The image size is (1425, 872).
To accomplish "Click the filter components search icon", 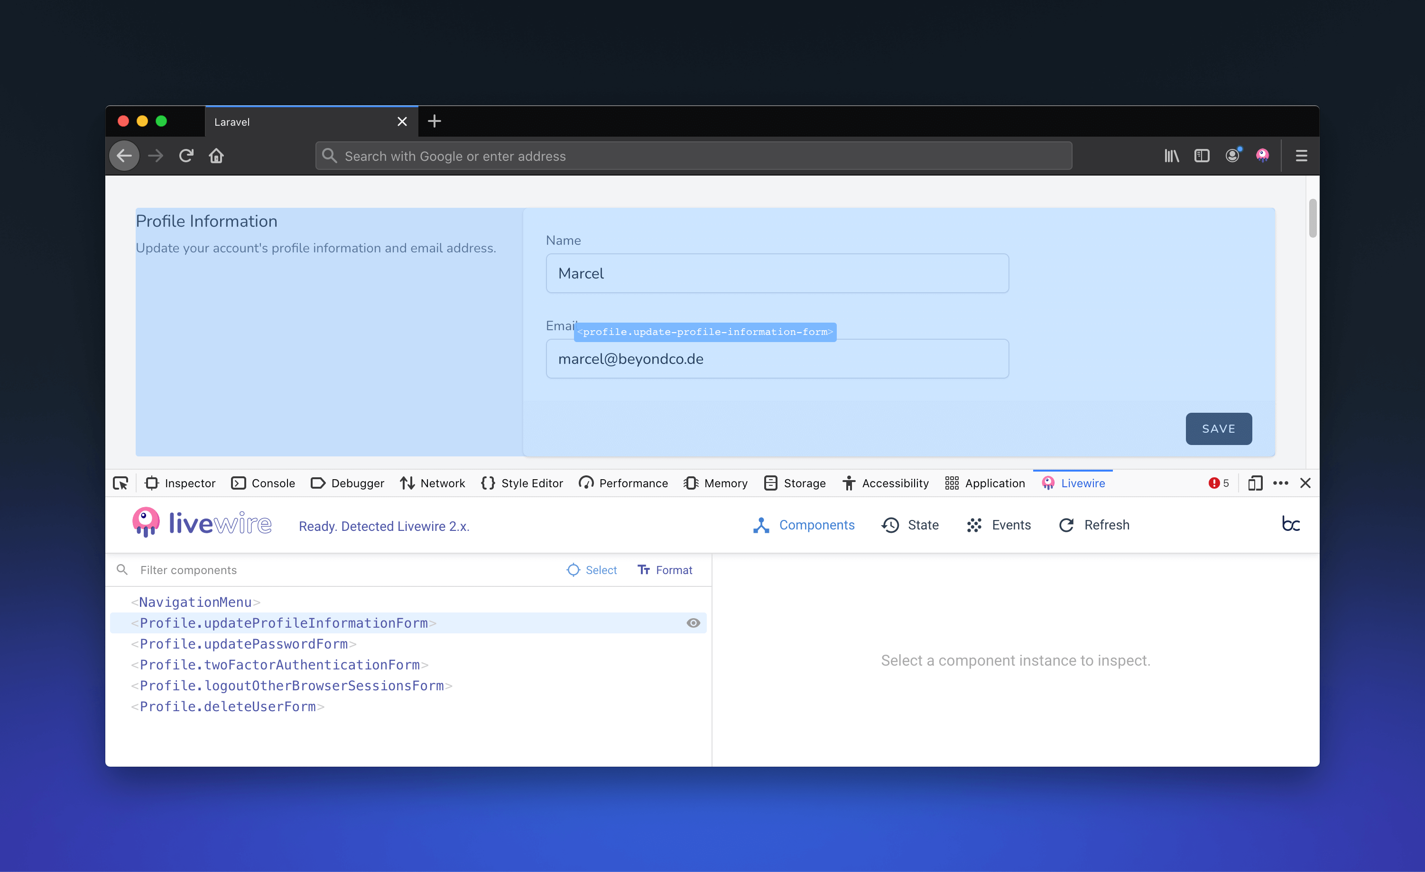I will tap(122, 570).
